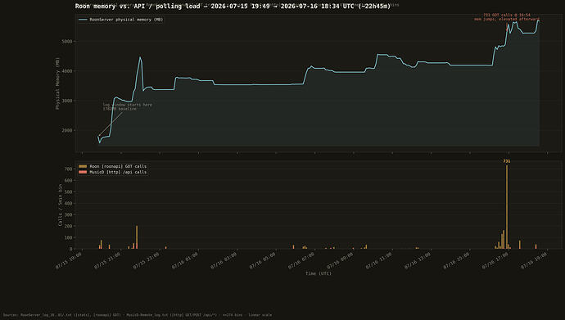565x320 pixels.
Task: Click the 4000 tick on the memory axis
Action: (x=67, y=71)
